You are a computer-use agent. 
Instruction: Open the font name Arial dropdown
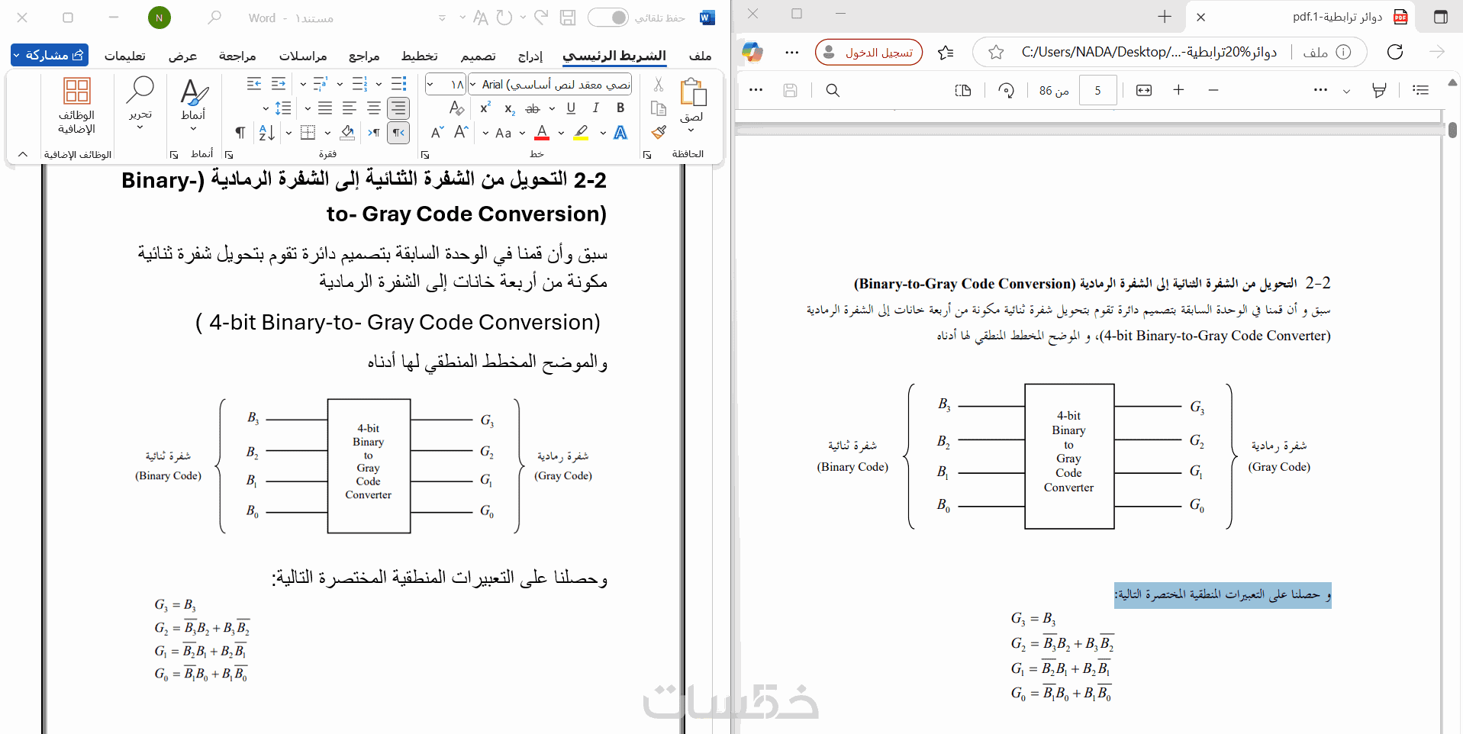(473, 85)
